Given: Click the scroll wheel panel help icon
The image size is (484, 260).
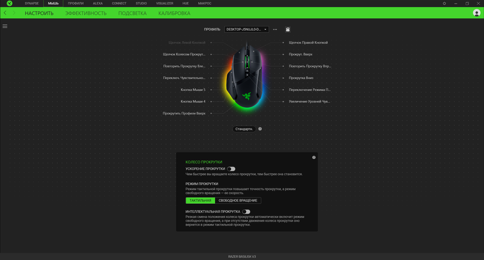Looking at the screenshot, I should click(x=314, y=158).
